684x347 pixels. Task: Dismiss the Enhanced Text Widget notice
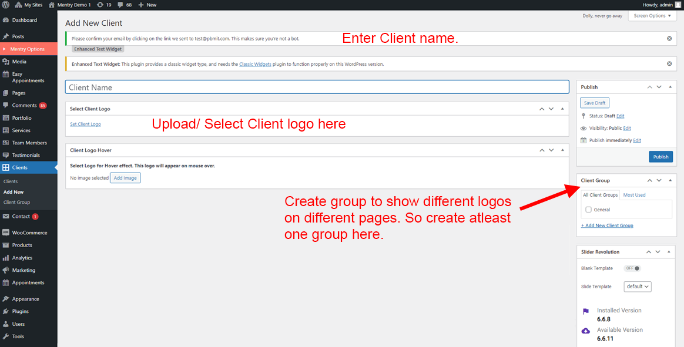tap(669, 63)
